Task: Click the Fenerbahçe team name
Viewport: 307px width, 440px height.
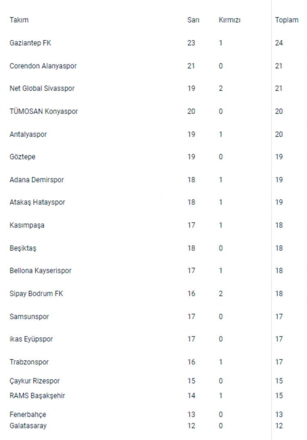Action: point(28,415)
